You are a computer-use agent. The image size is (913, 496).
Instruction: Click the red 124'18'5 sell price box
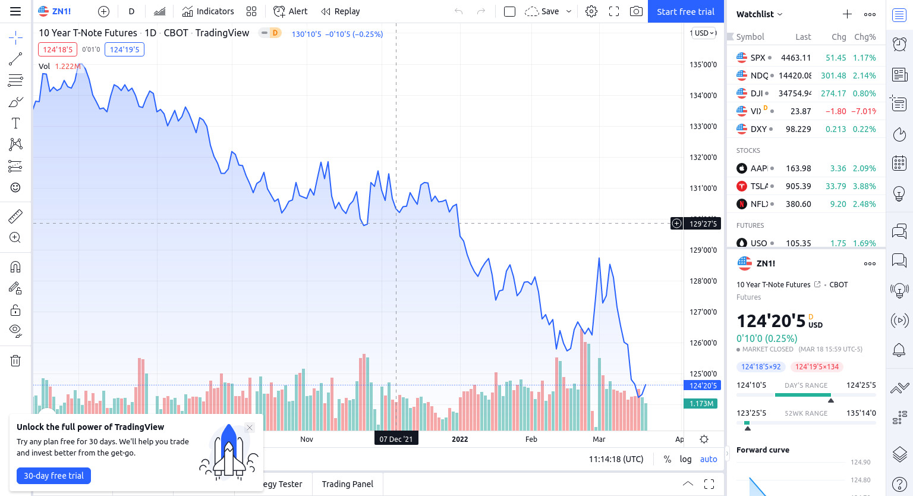(x=58, y=49)
